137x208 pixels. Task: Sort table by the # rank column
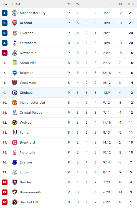click(x=5, y=4)
